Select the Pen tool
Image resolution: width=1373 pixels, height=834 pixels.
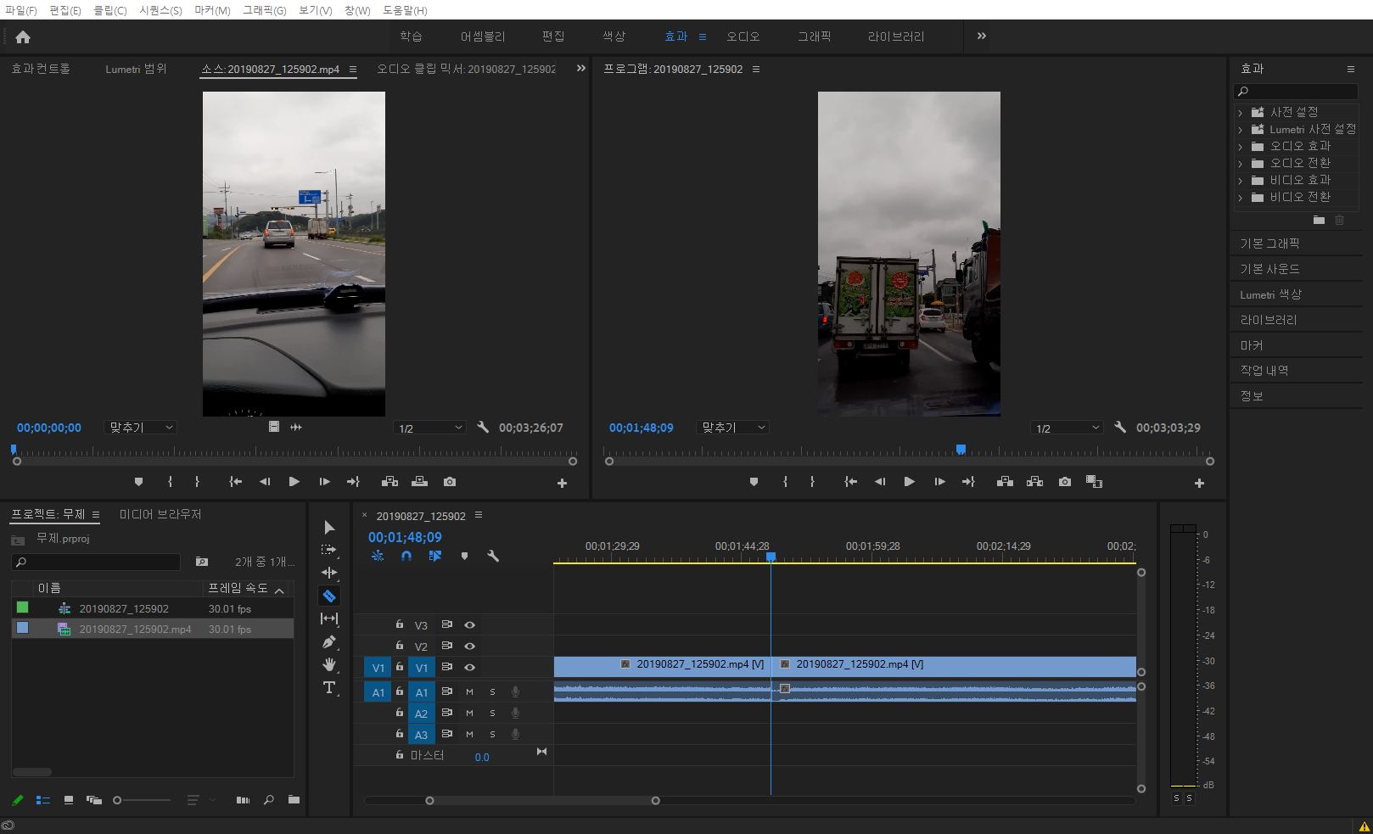click(329, 642)
